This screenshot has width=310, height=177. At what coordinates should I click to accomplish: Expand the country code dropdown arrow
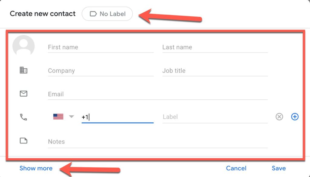pos(71,117)
